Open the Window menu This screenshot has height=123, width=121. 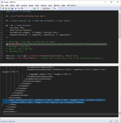coord(57,6)
